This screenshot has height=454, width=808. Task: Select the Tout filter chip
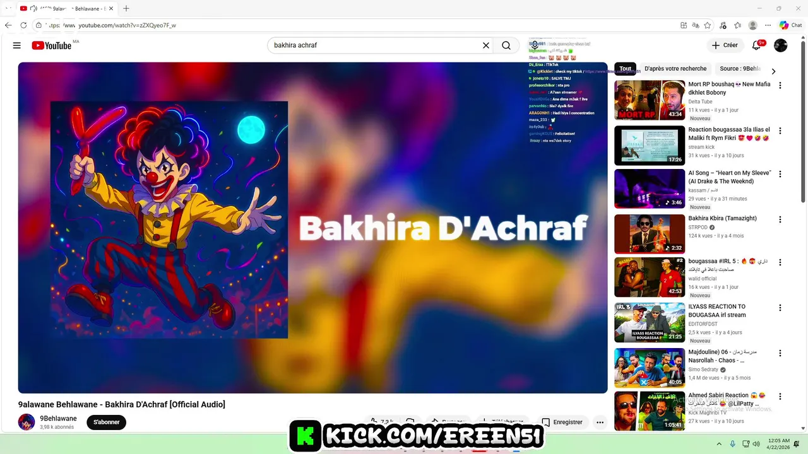coord(625,69)
